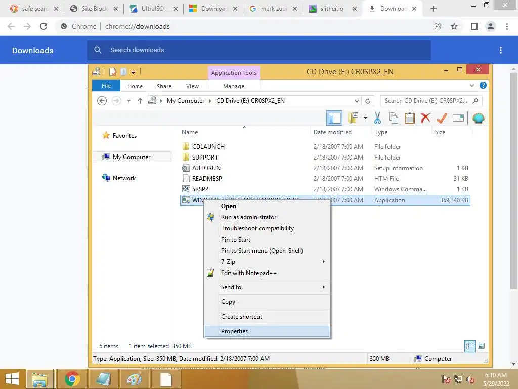
Task: Click the Search CD Drive field
Action: (431, 101)
